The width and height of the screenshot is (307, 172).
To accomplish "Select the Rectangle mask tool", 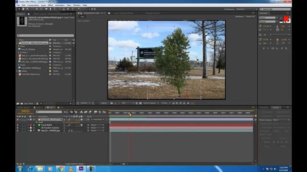I will 46,9.
